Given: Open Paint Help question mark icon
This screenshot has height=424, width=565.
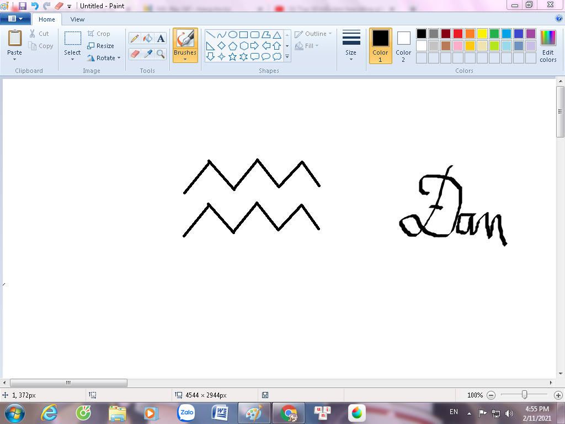Looking at the screenshot, I should click(559, 18).
